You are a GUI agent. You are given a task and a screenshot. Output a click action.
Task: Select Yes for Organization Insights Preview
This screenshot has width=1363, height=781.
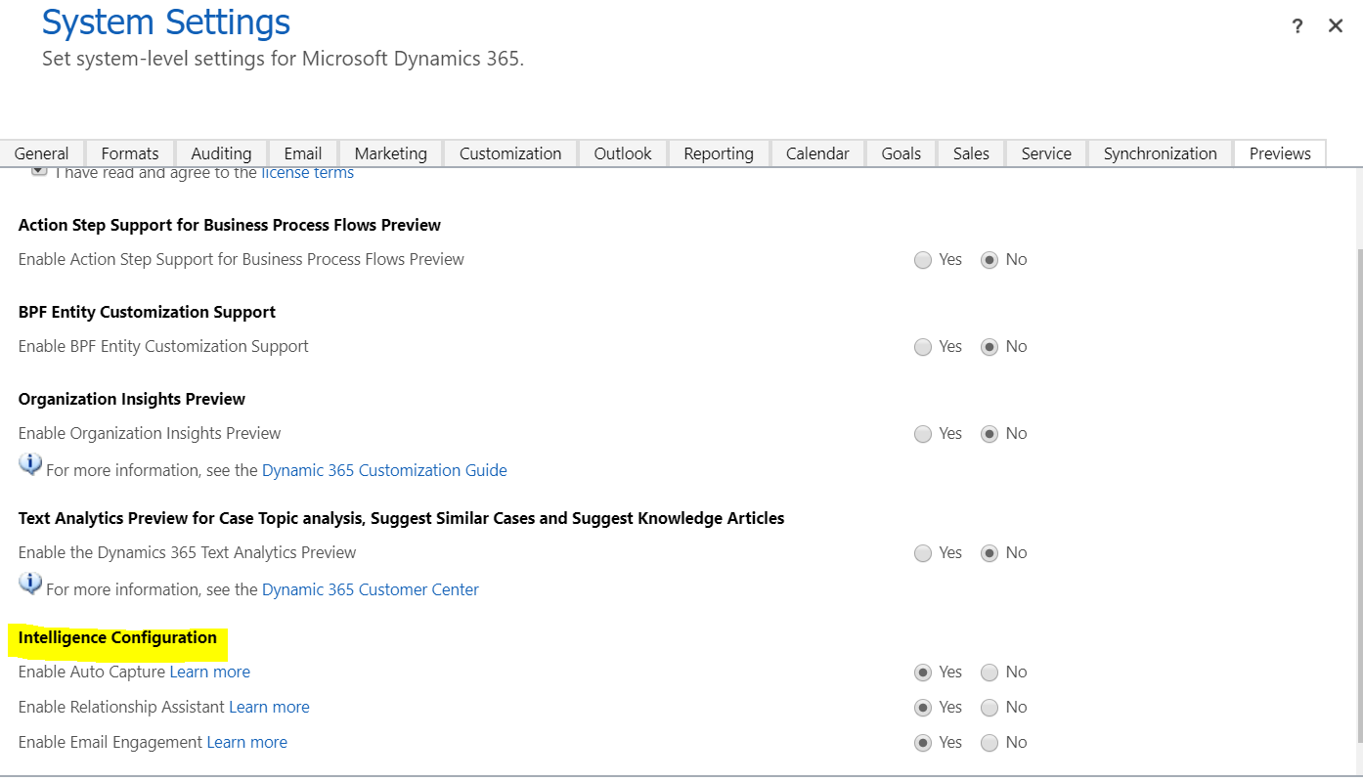pyautogui.click(x=923, y=434)
